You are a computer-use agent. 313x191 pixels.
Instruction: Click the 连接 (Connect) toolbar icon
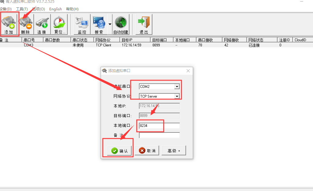42,24
